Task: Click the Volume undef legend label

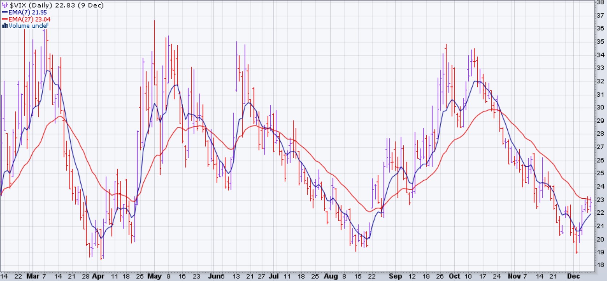Action: [28, 26]
